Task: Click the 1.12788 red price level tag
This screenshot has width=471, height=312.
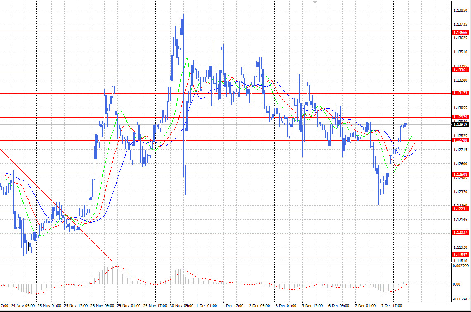Action: point(460,140)
